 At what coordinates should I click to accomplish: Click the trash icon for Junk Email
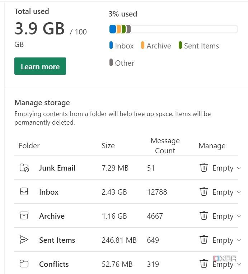[204, 167]
